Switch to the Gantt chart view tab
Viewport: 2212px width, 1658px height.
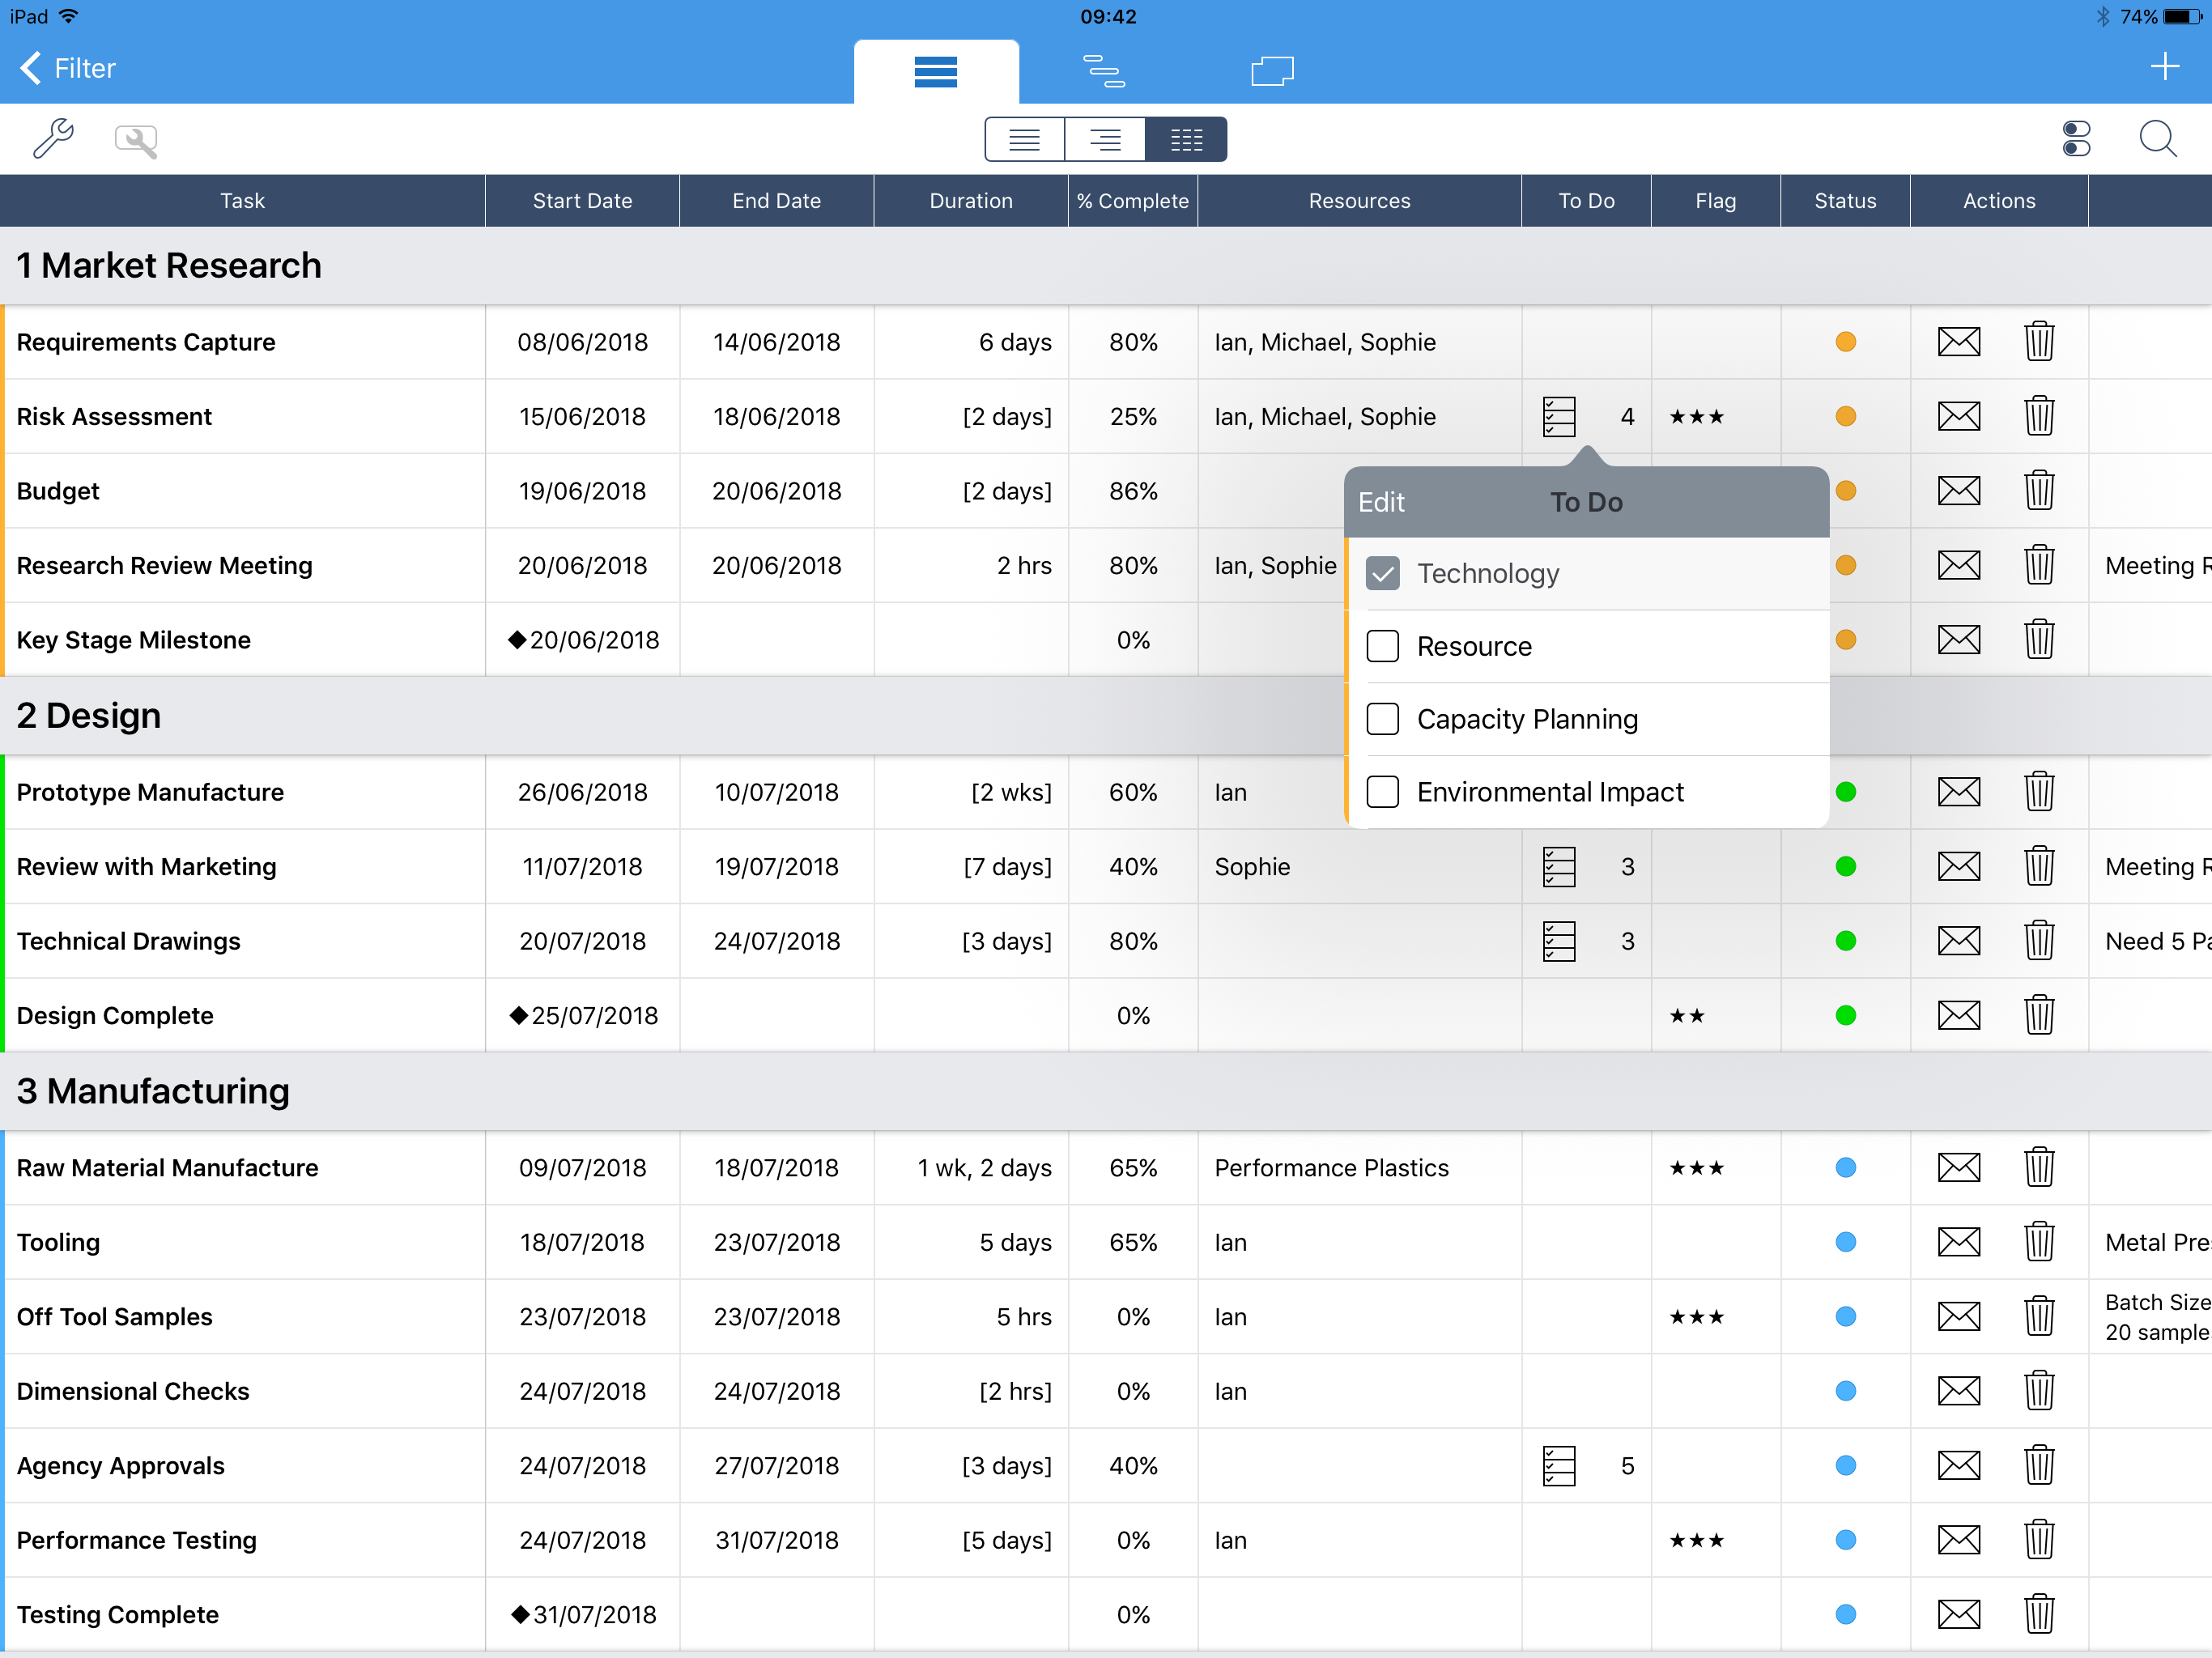1103,71
